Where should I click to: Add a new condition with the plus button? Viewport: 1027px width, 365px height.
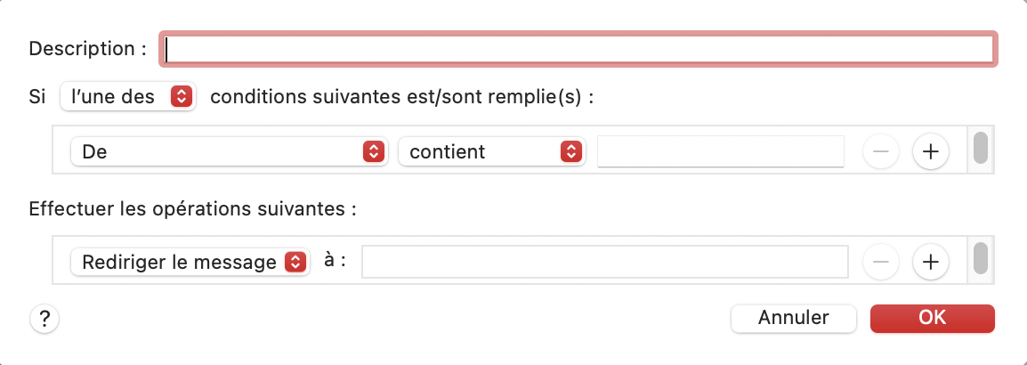point(931,151)
